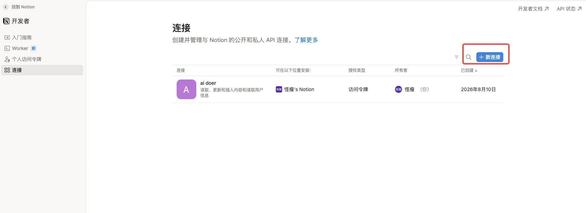
Task: Click the Notion logo beside 开发者
Action: tap(6, 21)
